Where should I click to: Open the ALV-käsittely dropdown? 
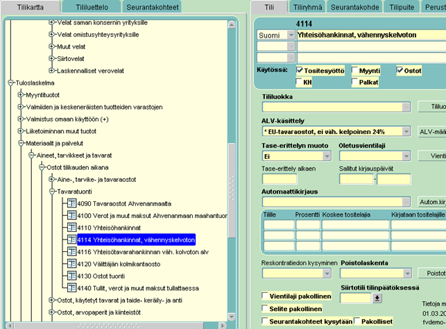(x=406, y=131)
